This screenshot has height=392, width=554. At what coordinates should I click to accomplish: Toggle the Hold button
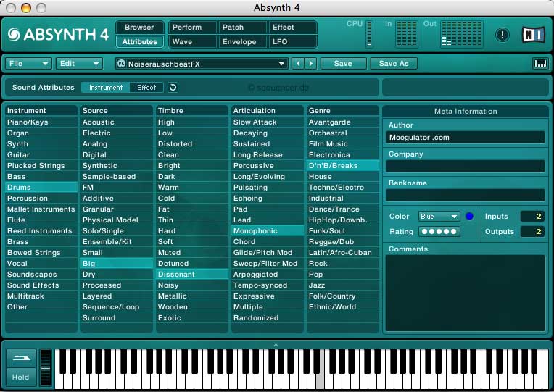point(21,378)
